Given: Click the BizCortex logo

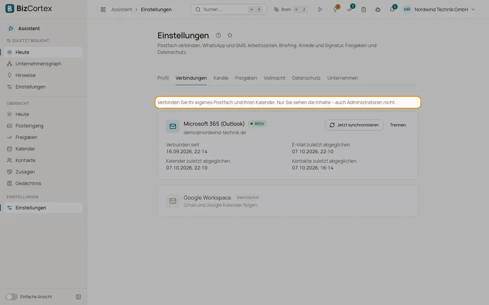Looking at the screenshot, I should (29, 8).
